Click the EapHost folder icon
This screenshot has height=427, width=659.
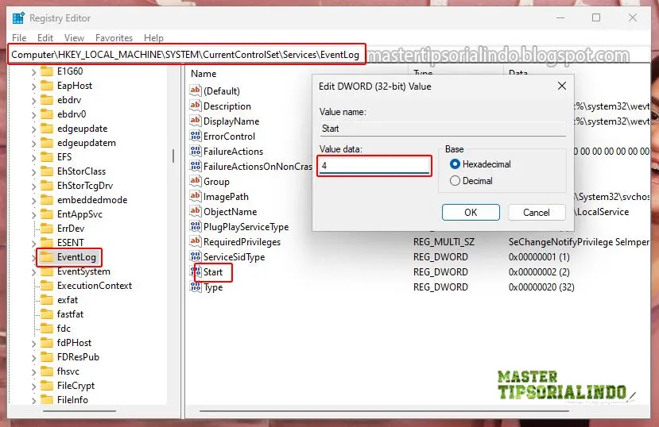(47, 85)
